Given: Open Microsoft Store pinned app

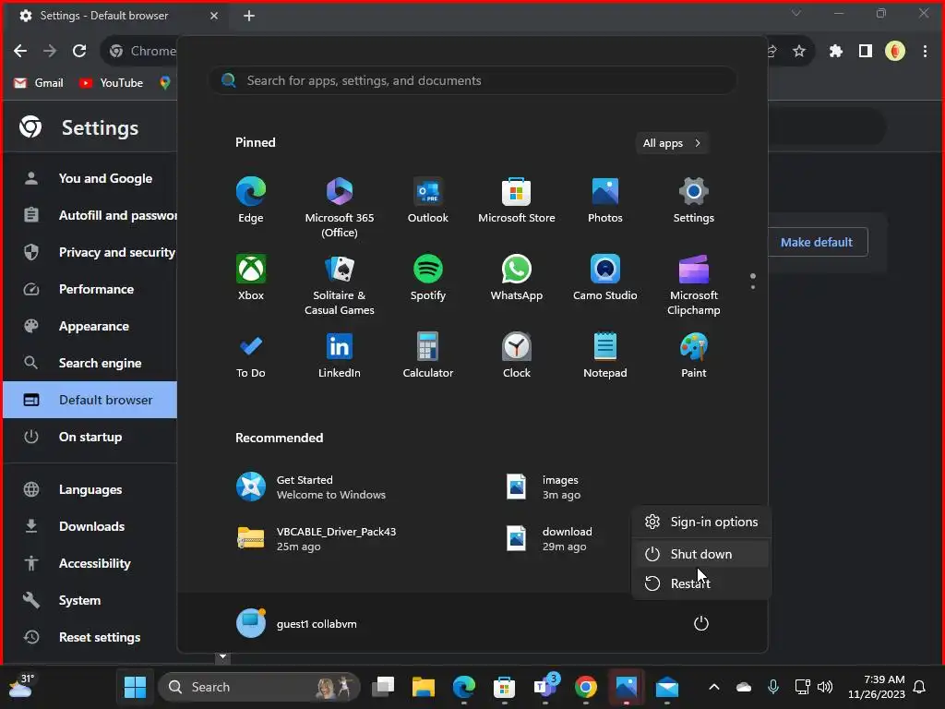Looking at the screenshot, I should [517, 200].
